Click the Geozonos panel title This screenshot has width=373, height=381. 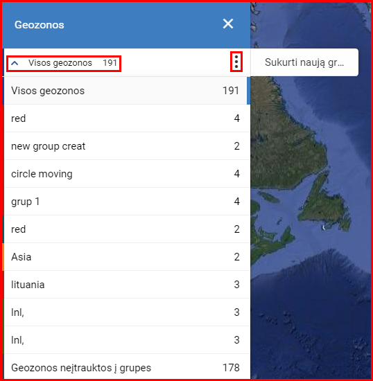39,25
